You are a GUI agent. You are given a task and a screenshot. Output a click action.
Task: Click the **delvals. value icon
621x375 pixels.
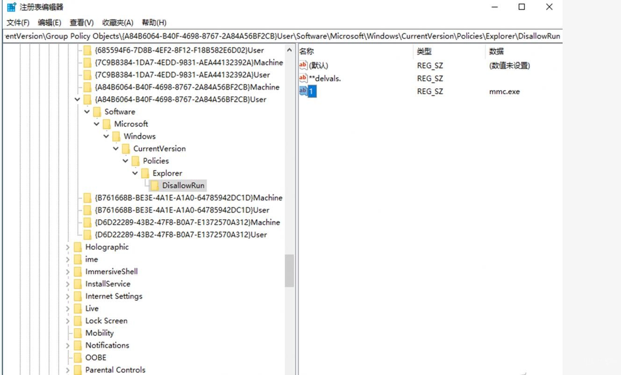pyautogui.click(x=303, y=78)
